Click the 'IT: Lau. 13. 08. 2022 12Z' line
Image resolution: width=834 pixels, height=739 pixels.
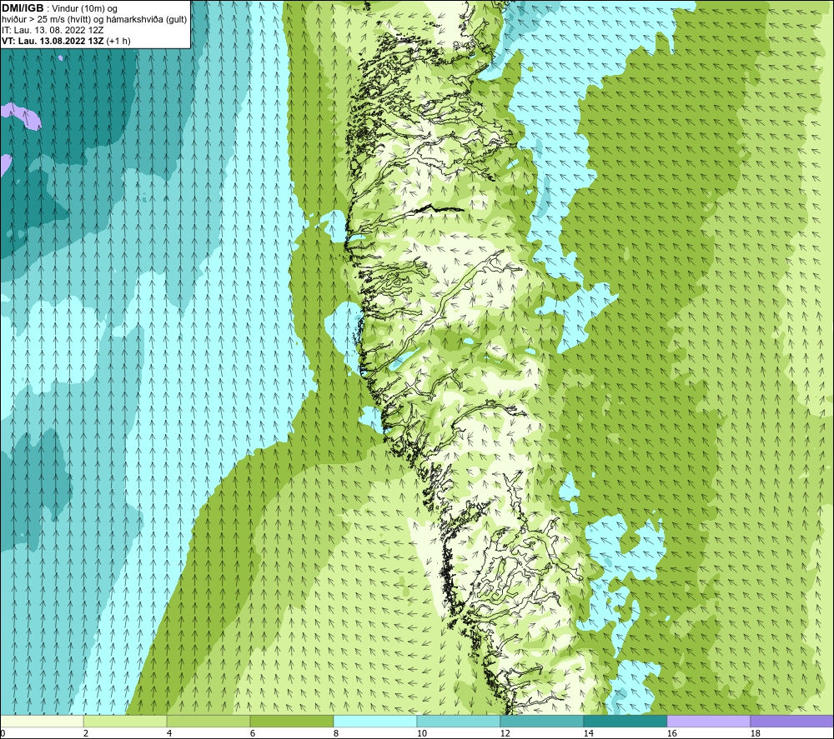pyautogui.click(x=52, y=30)
